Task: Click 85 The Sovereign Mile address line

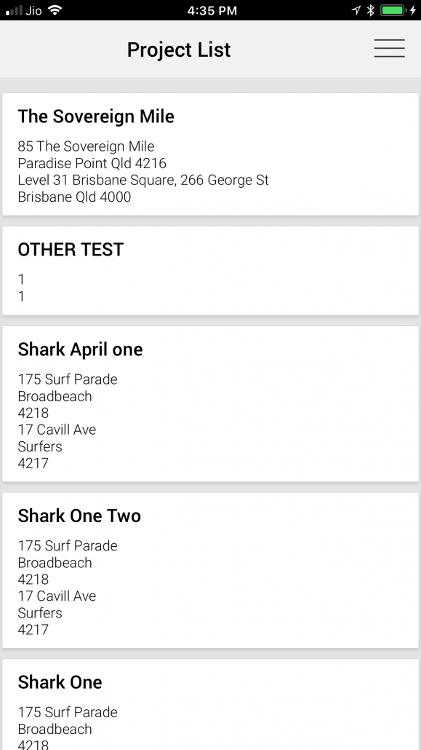Action: [86, 146]
